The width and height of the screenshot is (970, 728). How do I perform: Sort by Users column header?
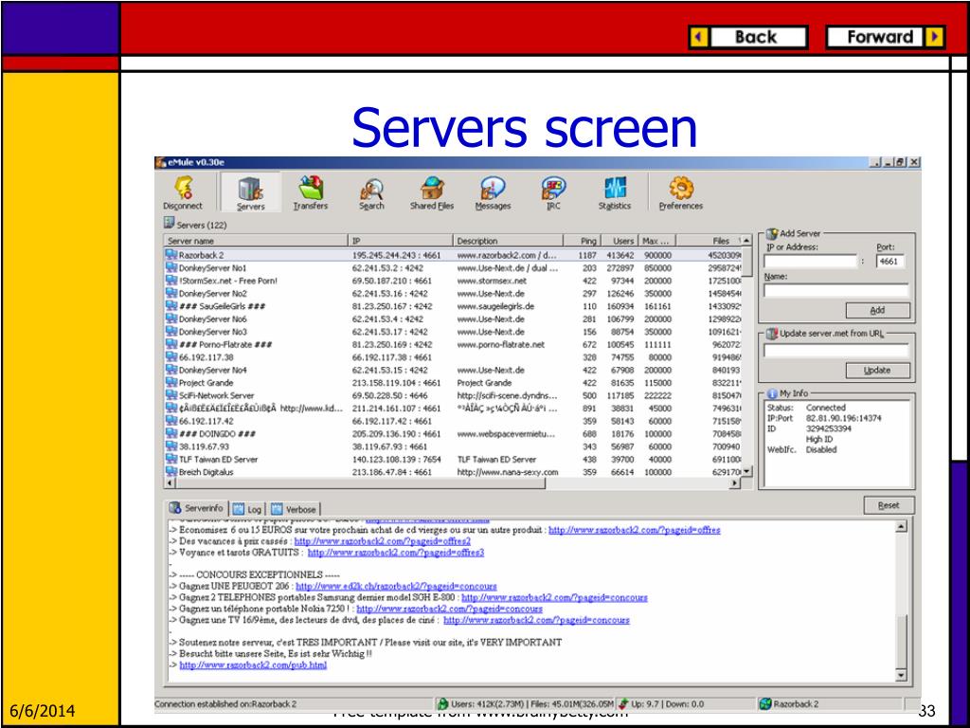coord(620,241)
